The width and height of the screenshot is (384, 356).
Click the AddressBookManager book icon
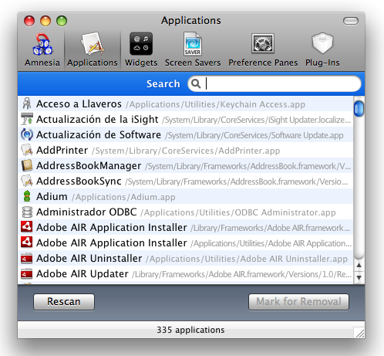coord(27,165)
